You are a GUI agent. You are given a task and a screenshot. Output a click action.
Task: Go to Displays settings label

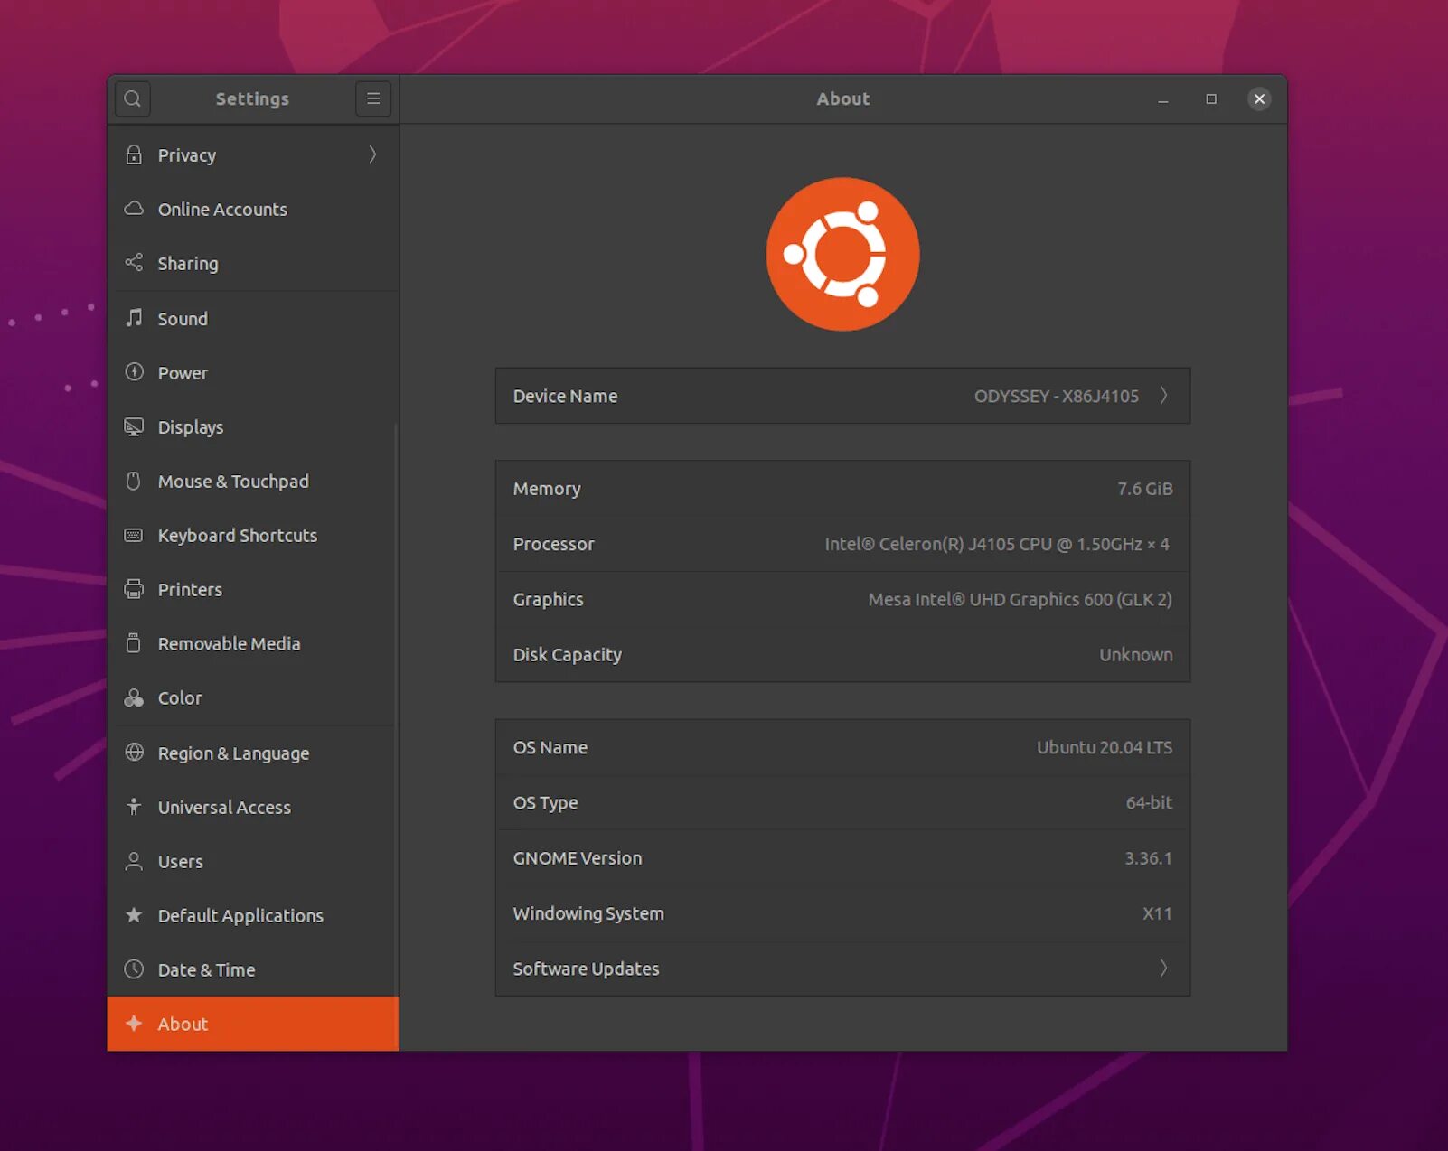click(191, 427)
